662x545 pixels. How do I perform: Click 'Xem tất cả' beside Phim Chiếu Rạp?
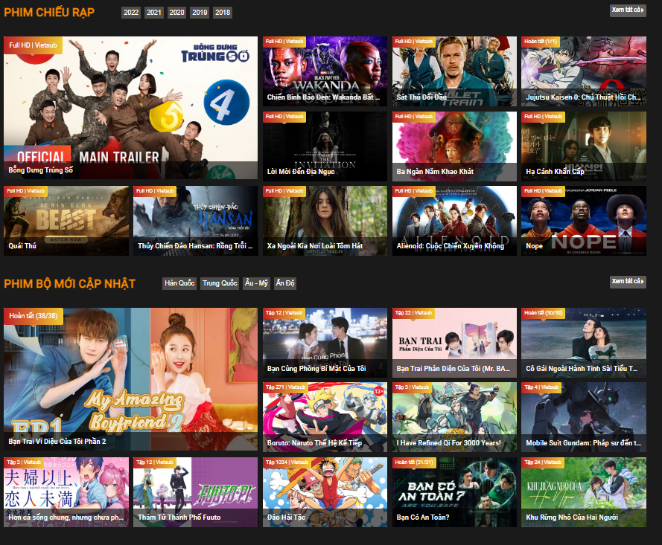tap(628, 10)
